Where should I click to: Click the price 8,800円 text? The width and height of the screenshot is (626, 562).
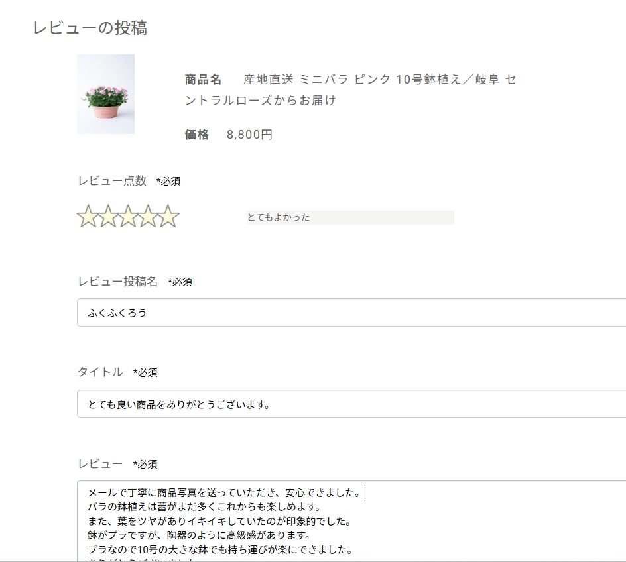(248, 135)
